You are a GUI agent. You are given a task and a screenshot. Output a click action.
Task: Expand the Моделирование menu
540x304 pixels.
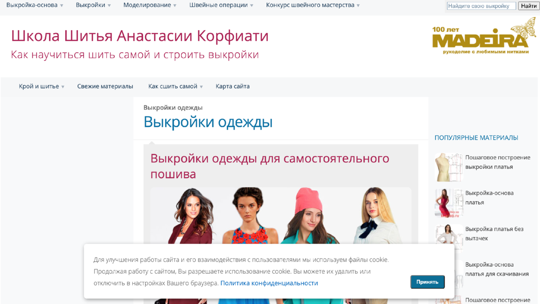click(147, 5)
